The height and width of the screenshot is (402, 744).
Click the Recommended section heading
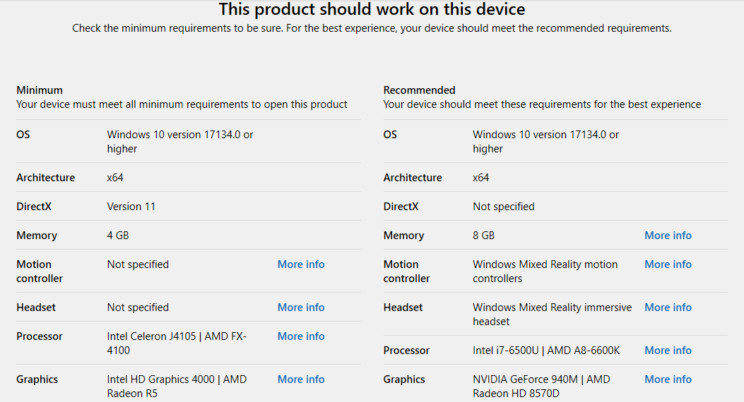click(419, 90)
